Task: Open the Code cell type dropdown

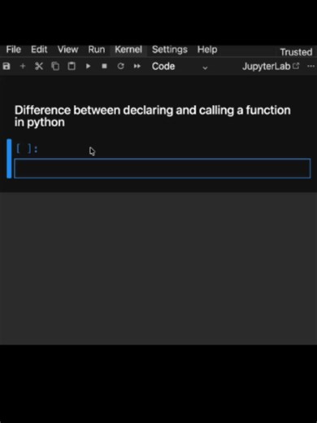Action: tap(180, 67)
